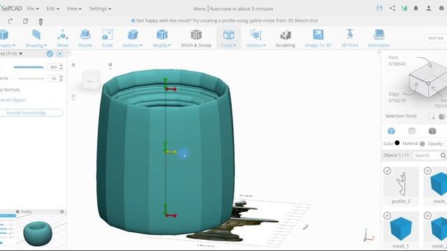
Task: Open the user account icon
Action: tap(428, 8)
